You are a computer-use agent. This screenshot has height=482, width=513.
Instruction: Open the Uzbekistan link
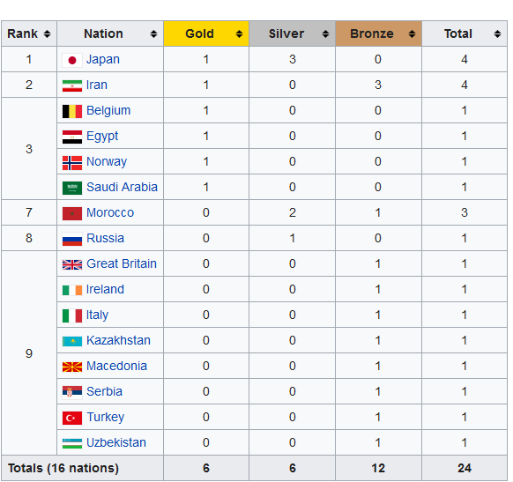click(x=116, y=442)
